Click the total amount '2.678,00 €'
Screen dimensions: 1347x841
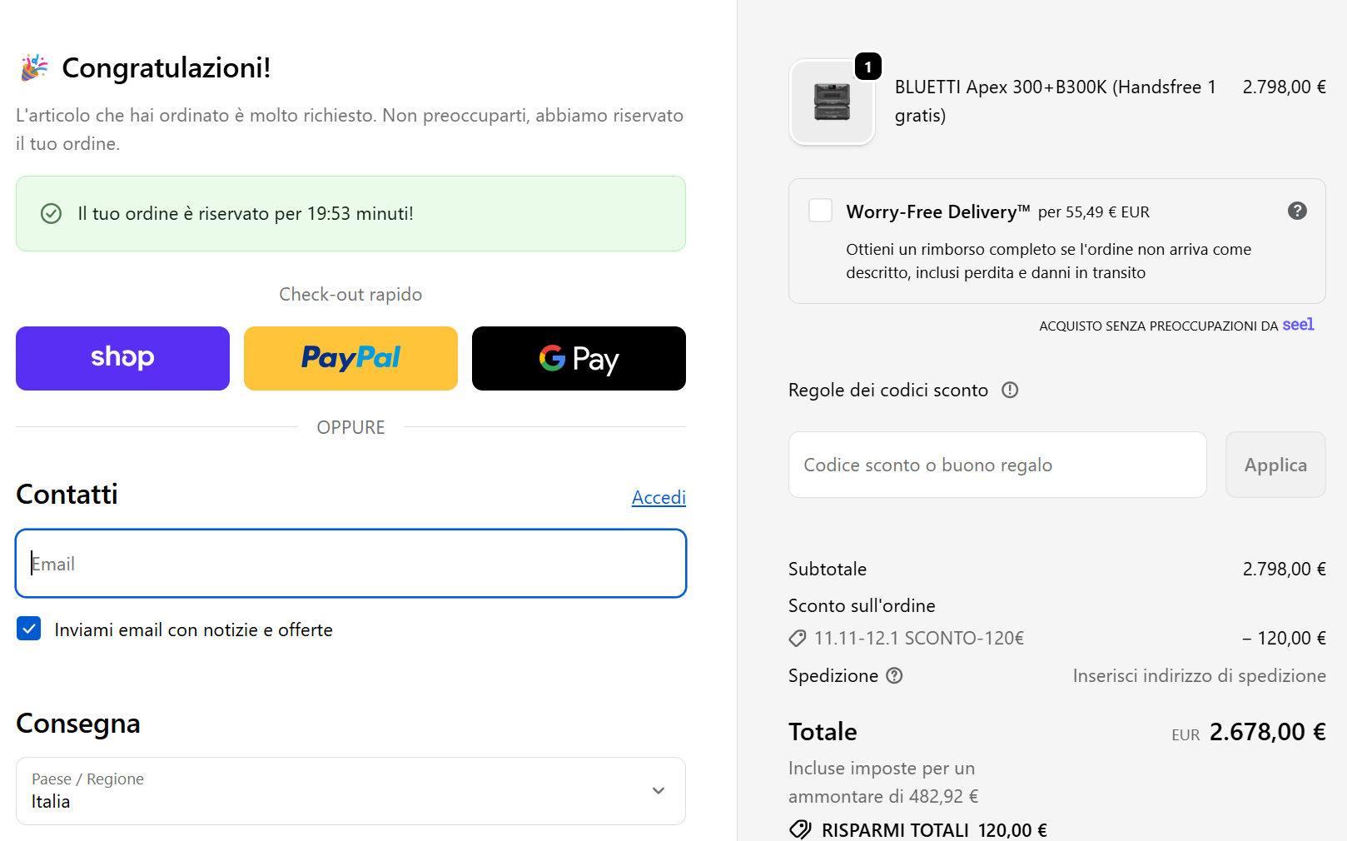point(1268,732)
